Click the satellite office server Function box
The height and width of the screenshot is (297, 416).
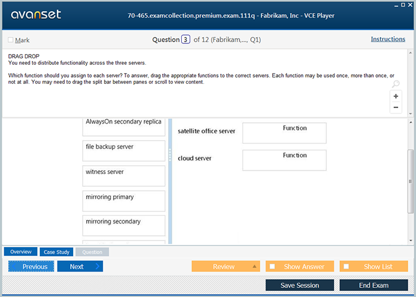pos(285,133)
